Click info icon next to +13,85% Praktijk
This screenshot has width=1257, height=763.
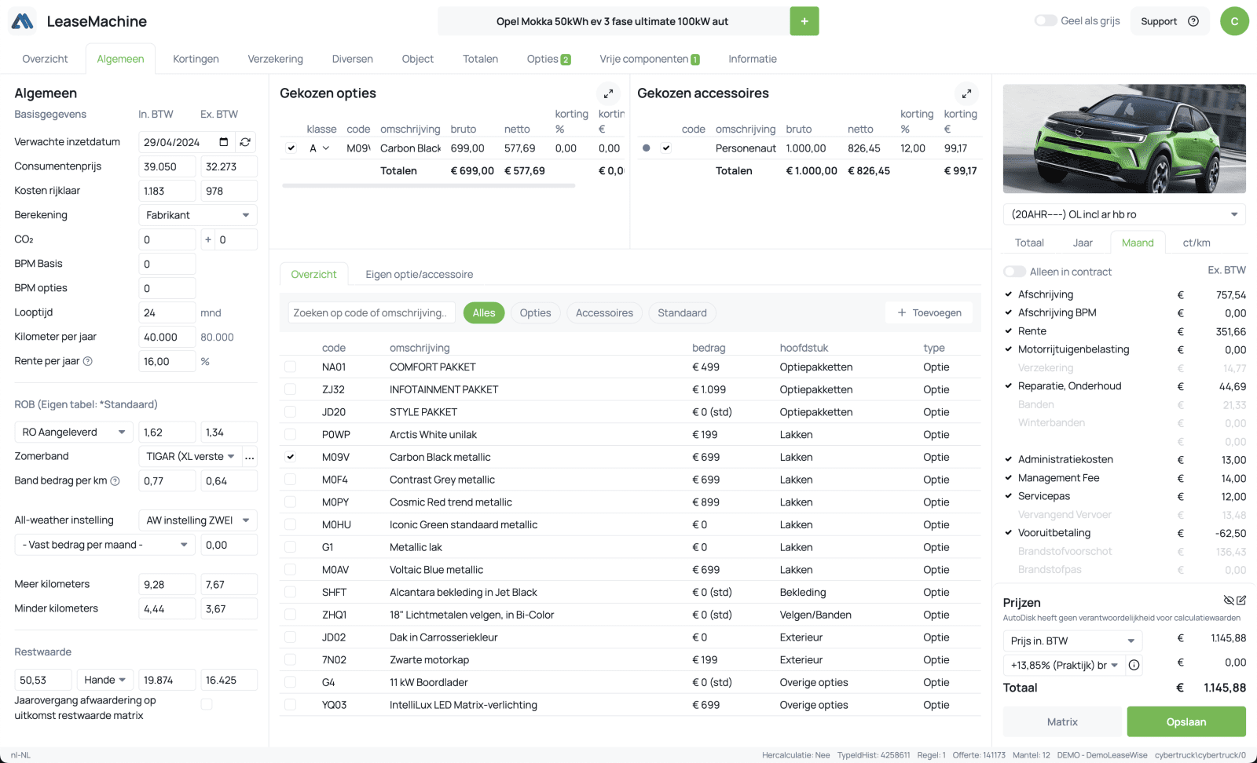coord(1134,665)
